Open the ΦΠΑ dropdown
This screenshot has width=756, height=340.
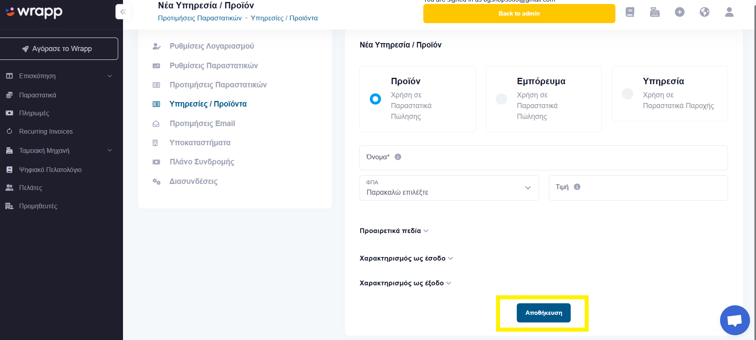pyautogui.click(x=449, y=188)
